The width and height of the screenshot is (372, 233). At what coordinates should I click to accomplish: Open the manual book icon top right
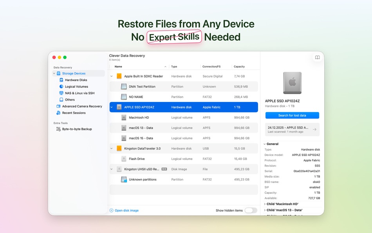click(317, 57)
